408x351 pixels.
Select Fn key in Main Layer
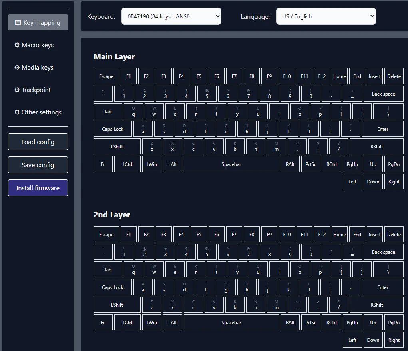[x=103, y=164]
